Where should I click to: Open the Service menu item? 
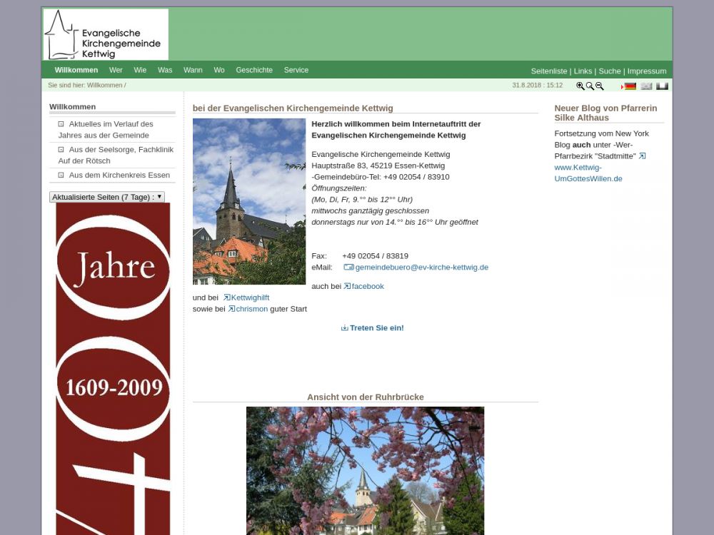pyautogui.click(x=296, y=70)
